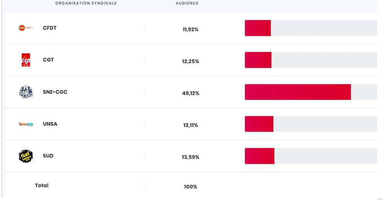
Task: Select the UNSA organisation name
Action: point(50,124)
